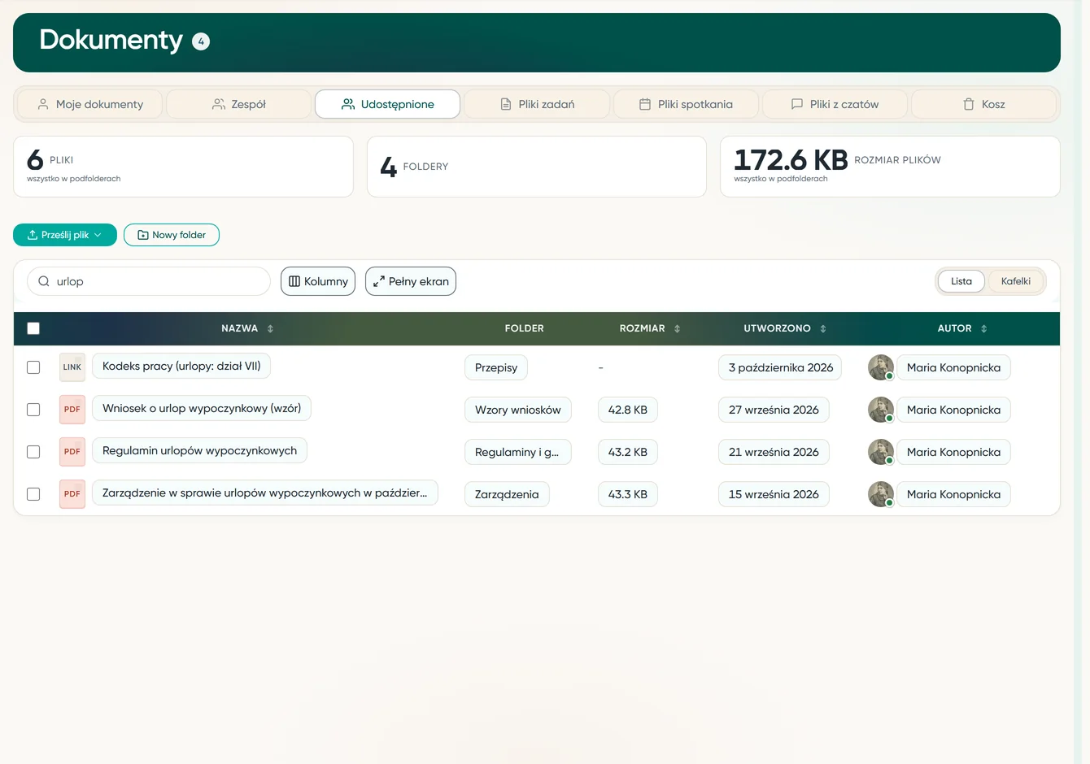This screenshot has width=1090, height=764.
Task: Click the PDF icon for Zarządzenie w sprawie urlopów
Action: [x=72, y=494]
